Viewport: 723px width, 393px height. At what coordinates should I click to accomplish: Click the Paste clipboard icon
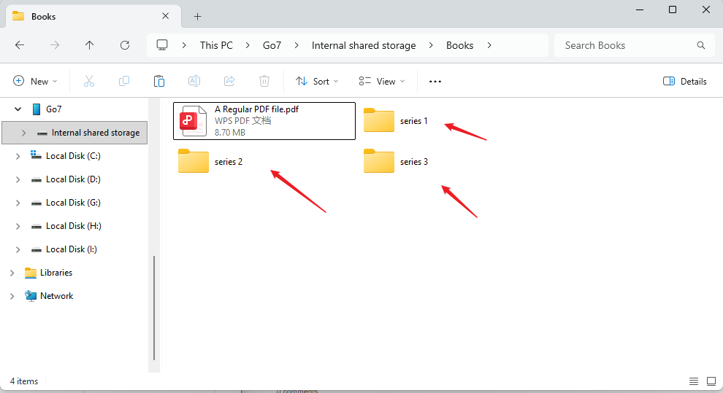pos(159,82)
